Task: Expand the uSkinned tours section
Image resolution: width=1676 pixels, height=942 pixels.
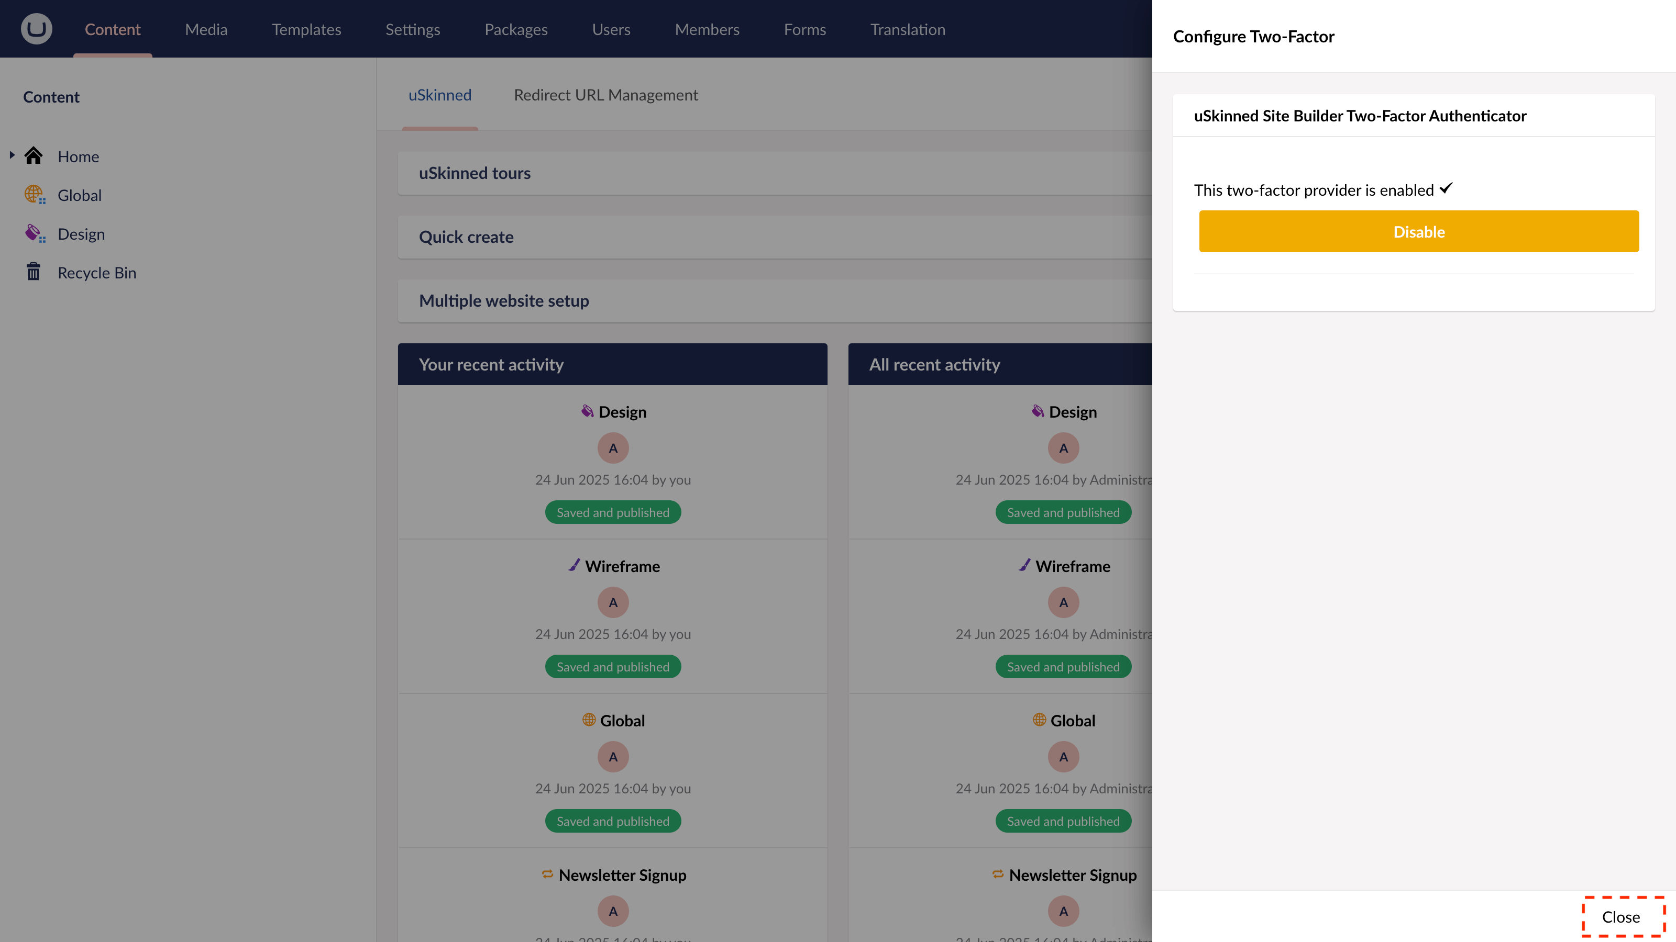Action: (475, 172)
